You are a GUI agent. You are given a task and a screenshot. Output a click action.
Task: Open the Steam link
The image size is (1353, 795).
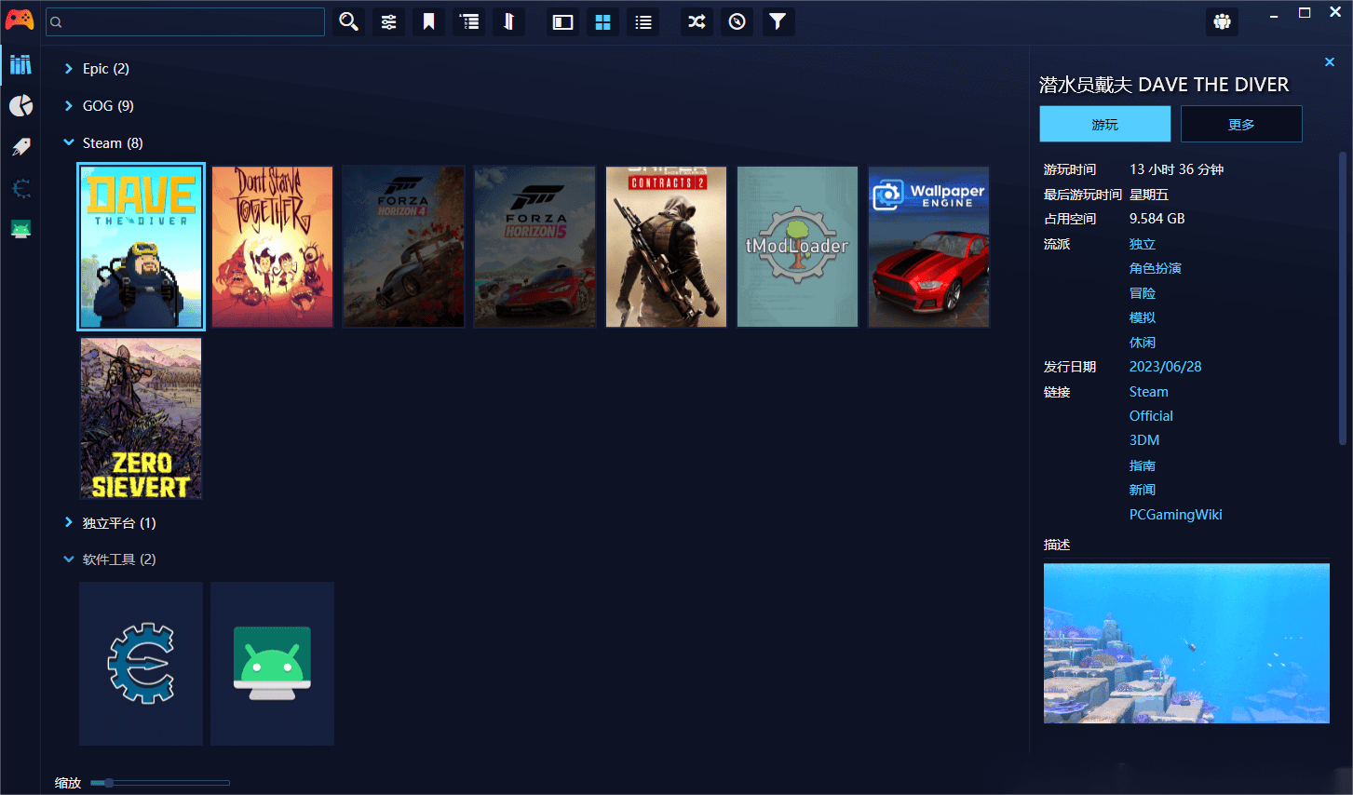pyautogui.click(x=1149, y=392)
